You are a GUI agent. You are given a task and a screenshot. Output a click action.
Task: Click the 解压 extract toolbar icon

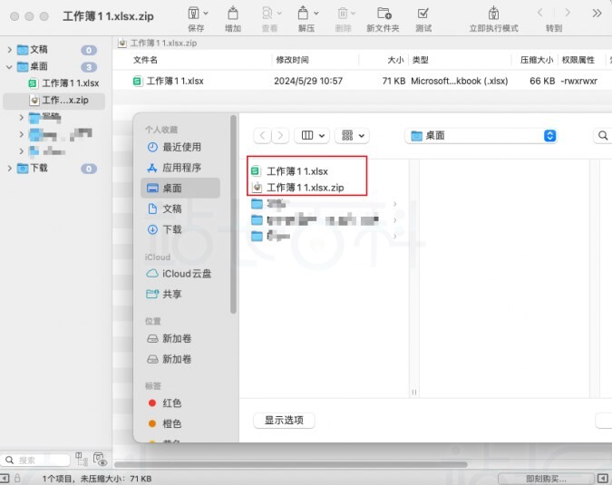coord(303,14)
